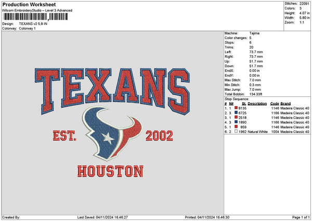Click code '1166' in stop row 2
Screen dimensions: 312x221
[x=275, y=113]
